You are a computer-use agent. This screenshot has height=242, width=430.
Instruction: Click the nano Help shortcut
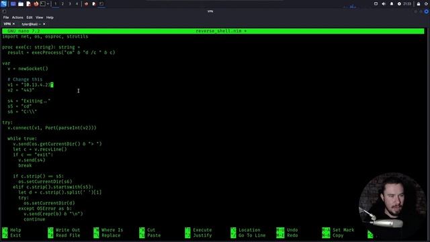12,230
